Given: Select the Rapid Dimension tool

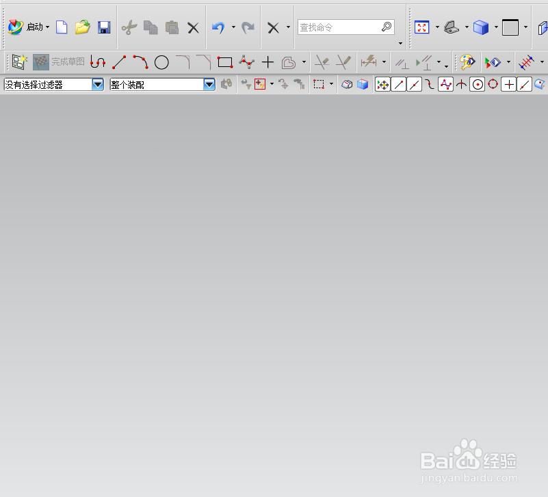Looking at the screenshot, I should 369,62.
